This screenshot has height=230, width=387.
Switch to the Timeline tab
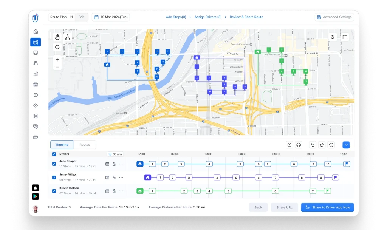(x=62, y=145)
